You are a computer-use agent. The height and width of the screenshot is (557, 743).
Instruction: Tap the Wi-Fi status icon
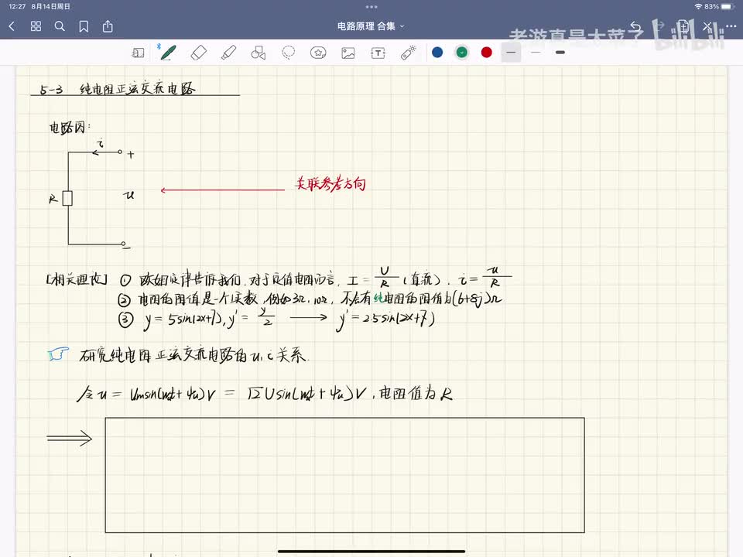698,7
